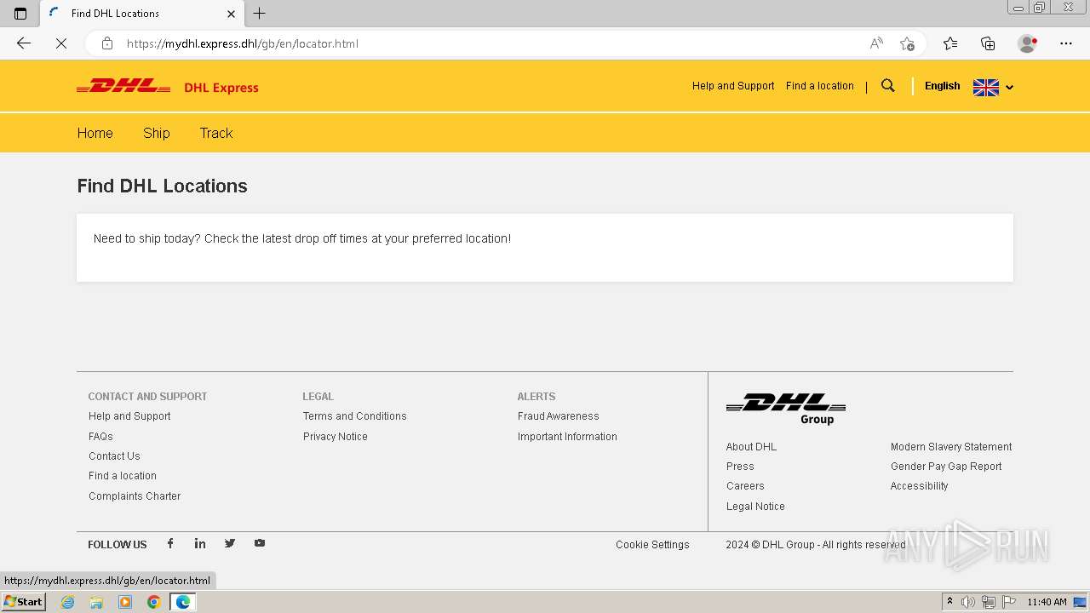Open Terms and Conditions link

click(x=355, y=416)
